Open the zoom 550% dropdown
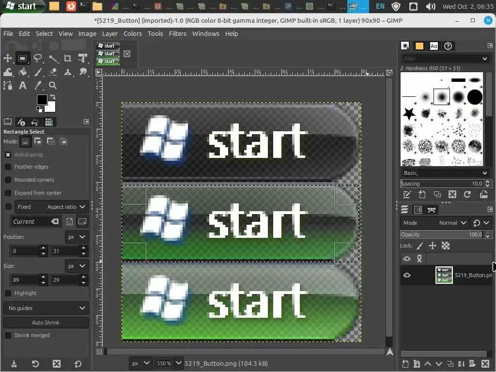This screenshot has height=372, width=496. click(178, 363)
